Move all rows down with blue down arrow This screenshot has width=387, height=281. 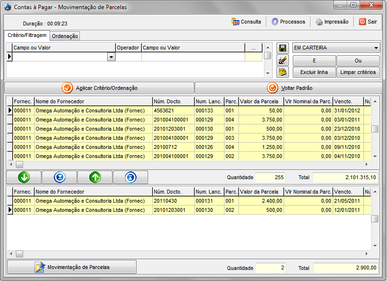[59, 177]
